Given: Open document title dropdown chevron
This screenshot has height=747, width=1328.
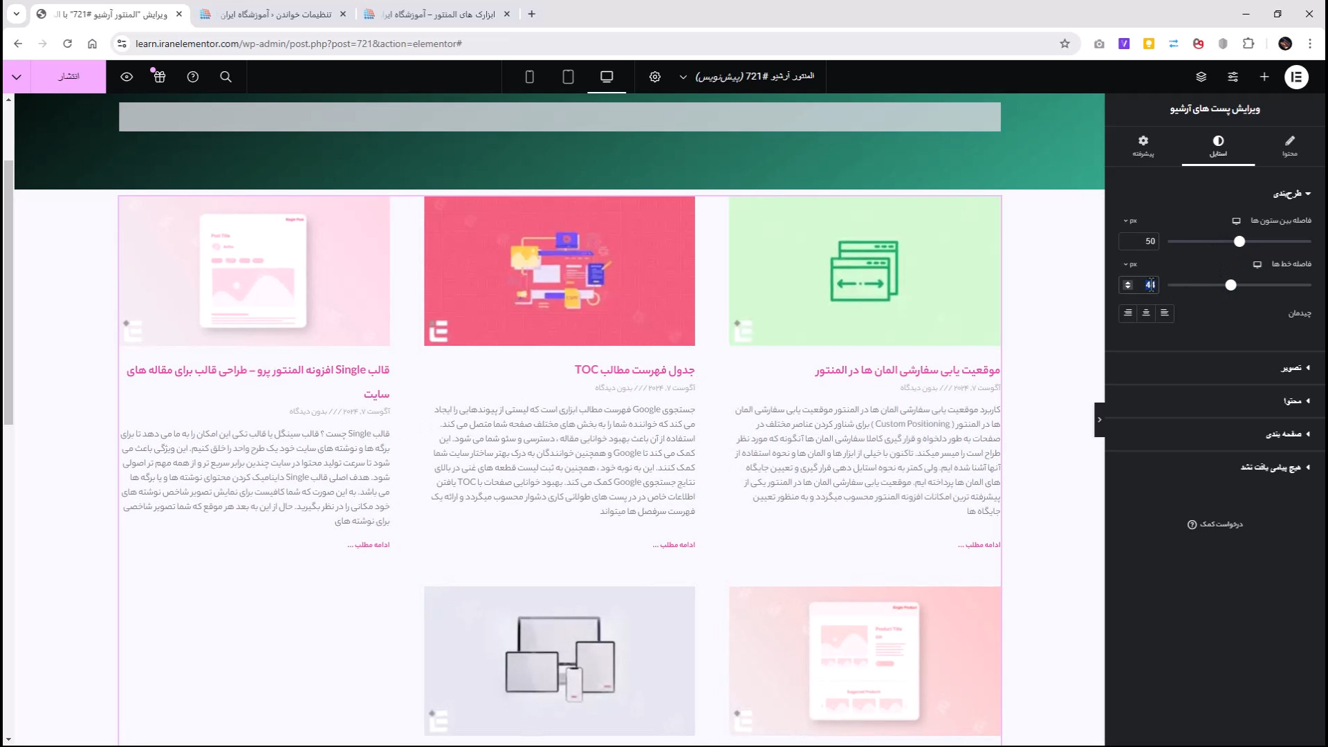Looking at the screenshot, I should (683, 77).
